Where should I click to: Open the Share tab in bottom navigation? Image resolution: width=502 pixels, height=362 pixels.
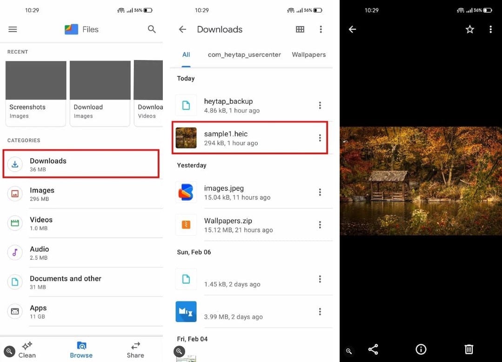pyautogui.click(x=135, y=349)
